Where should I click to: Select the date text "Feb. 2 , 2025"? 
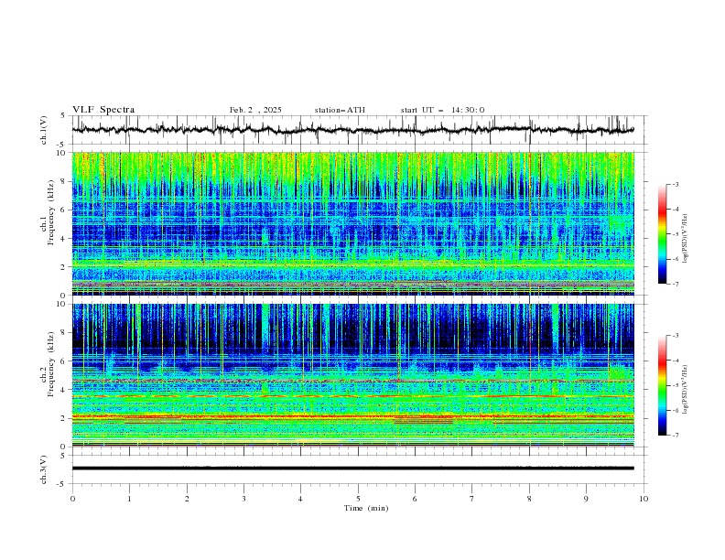point(255,110)
